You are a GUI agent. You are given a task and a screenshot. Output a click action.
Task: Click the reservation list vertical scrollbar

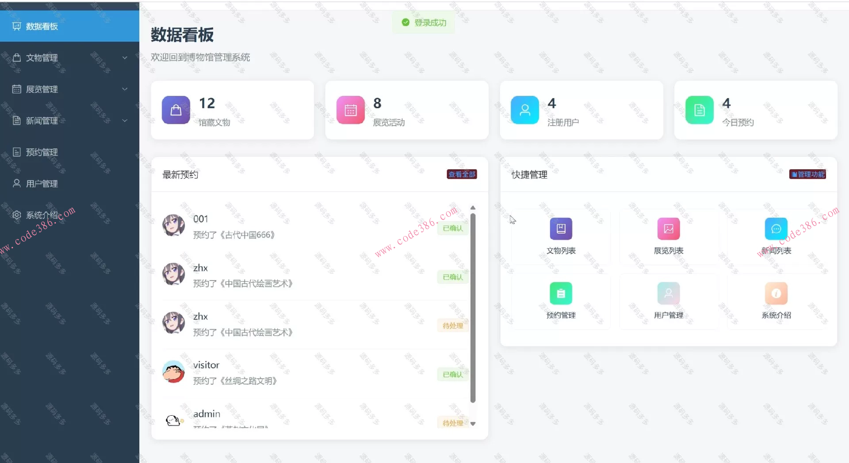(473, 308)
